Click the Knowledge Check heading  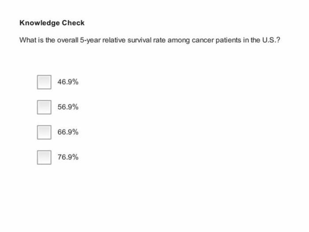pos(52,23)
